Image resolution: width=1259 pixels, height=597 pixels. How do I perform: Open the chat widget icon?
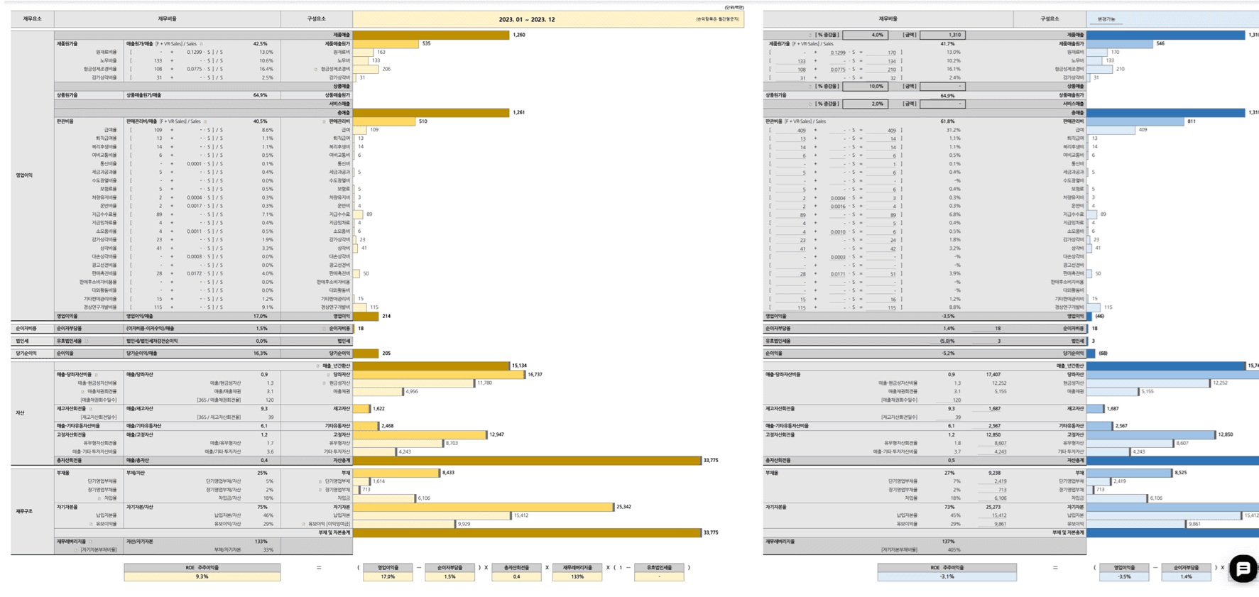coord(1243,569)
